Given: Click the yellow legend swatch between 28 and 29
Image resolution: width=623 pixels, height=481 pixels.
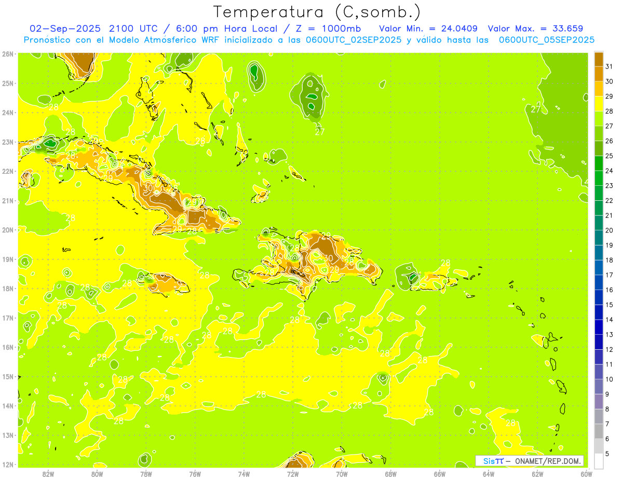Looking at the screenshot, I should (x=599, y=104).
